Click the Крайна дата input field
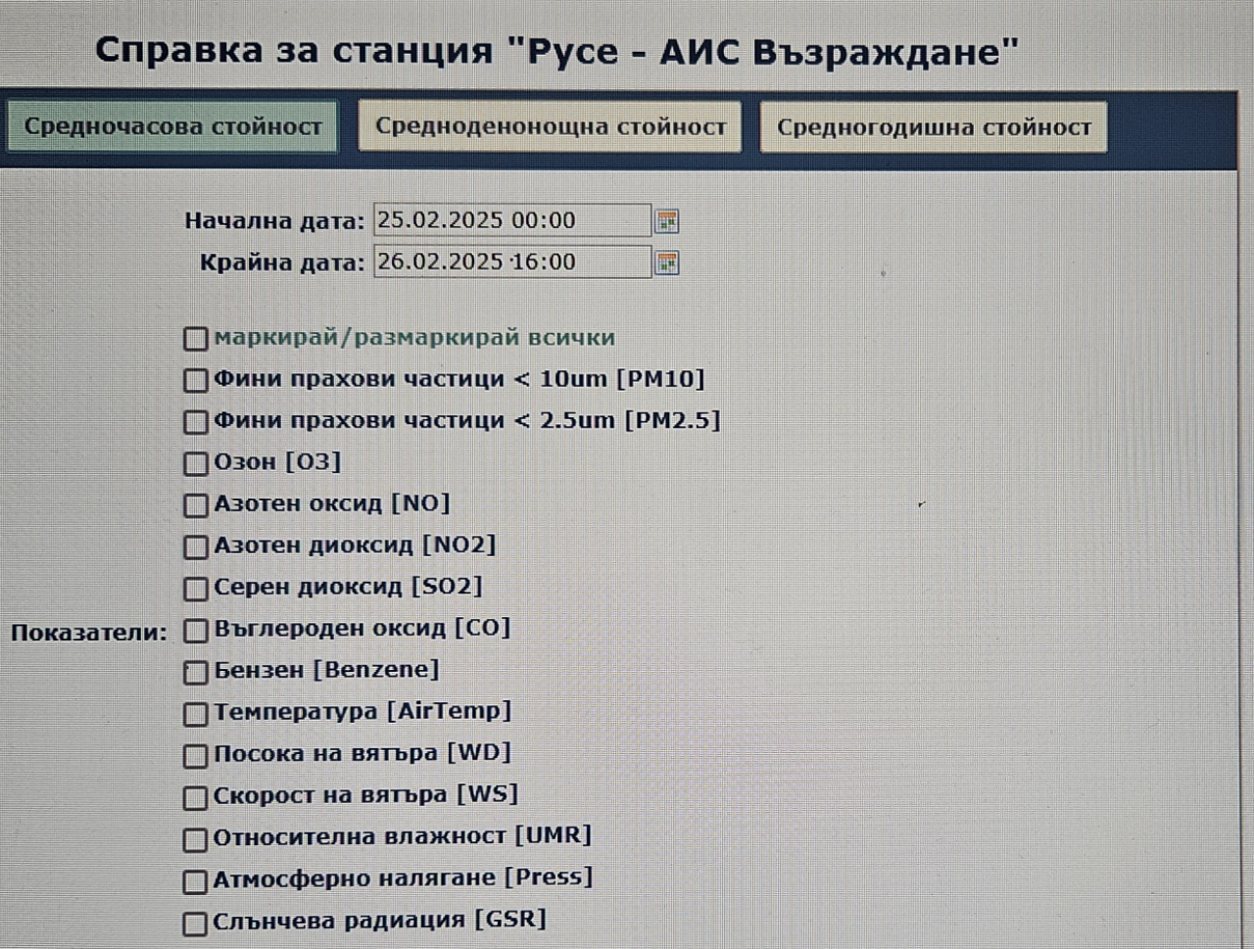This screenshot has height=949, width=1254. tap(512, 261)
